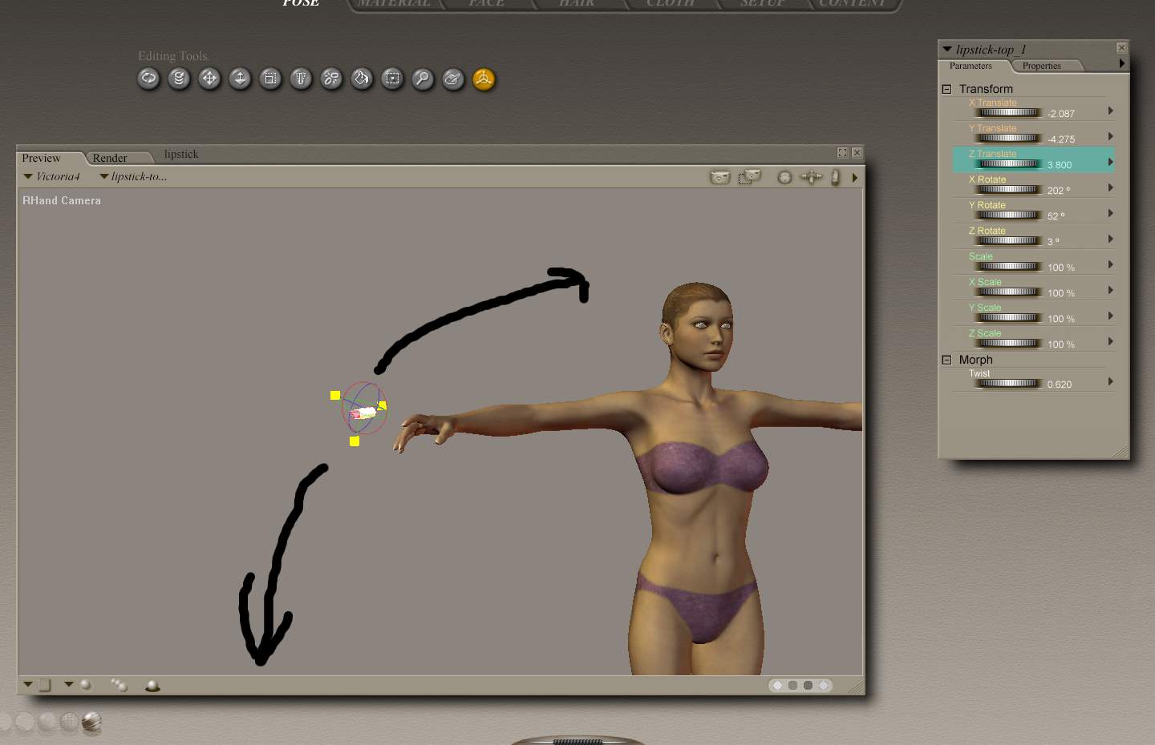Select the Texture Shaded display style sphere

click(91, 723)
